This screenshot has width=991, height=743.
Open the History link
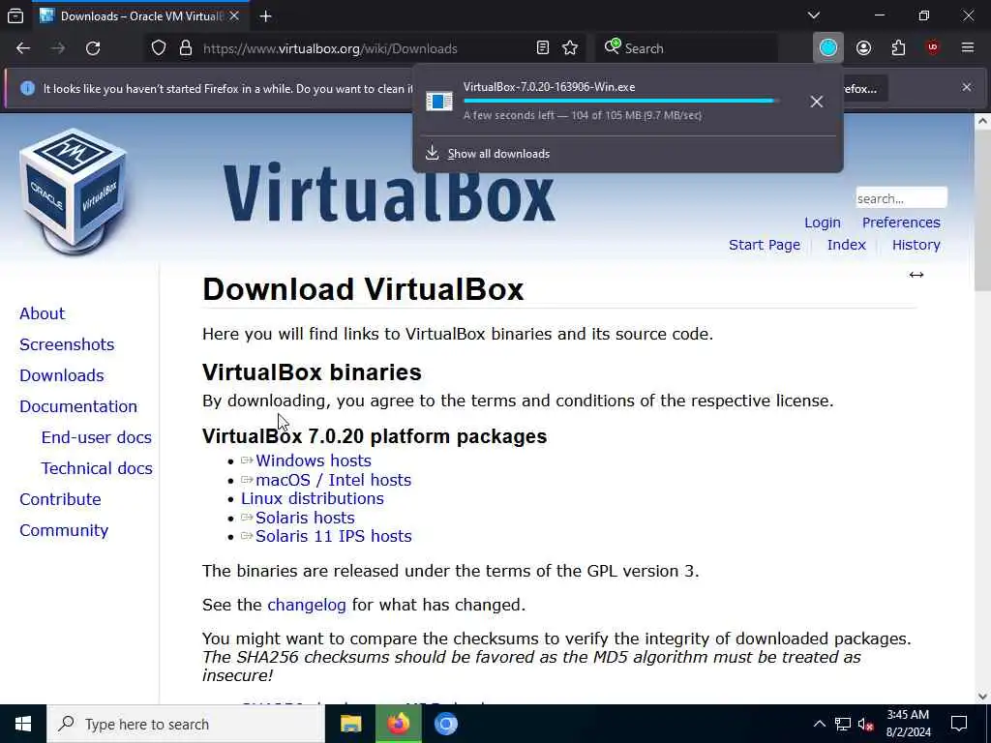(x=916, y=245)
